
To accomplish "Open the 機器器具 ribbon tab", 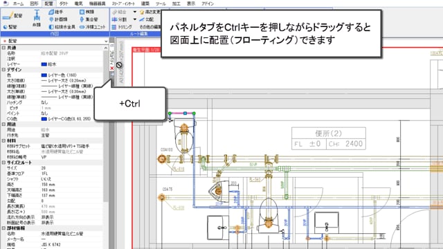I will [x=97, y=3].
